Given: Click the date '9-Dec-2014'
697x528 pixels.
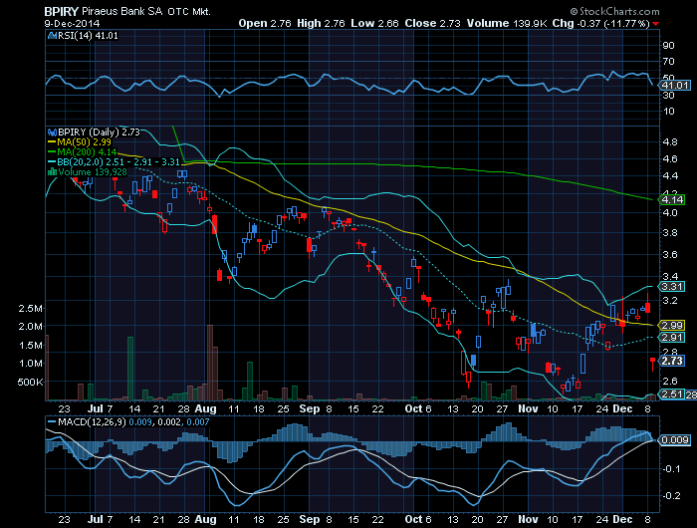Looking at the screenshot, I should tap(72, 24).
